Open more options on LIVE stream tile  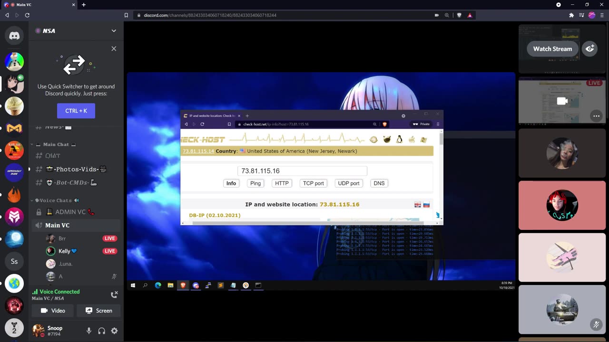(596, 115)
